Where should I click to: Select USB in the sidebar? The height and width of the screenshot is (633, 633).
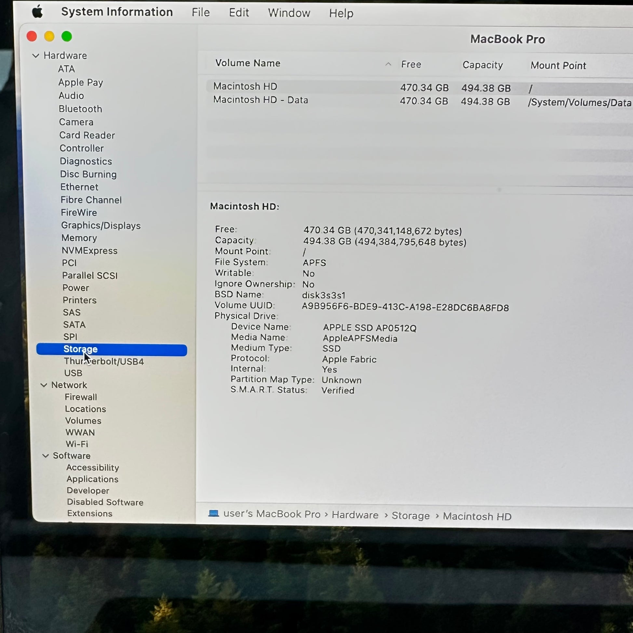click(x=73, y=373)
